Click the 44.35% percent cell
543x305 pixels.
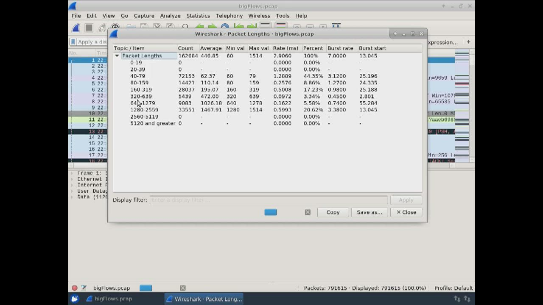313,76
